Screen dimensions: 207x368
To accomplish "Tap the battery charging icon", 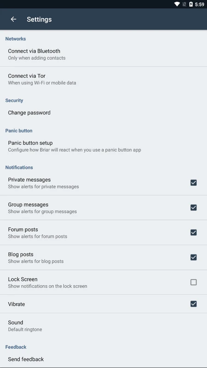I will pyautogui.click(x=191, y=4).
